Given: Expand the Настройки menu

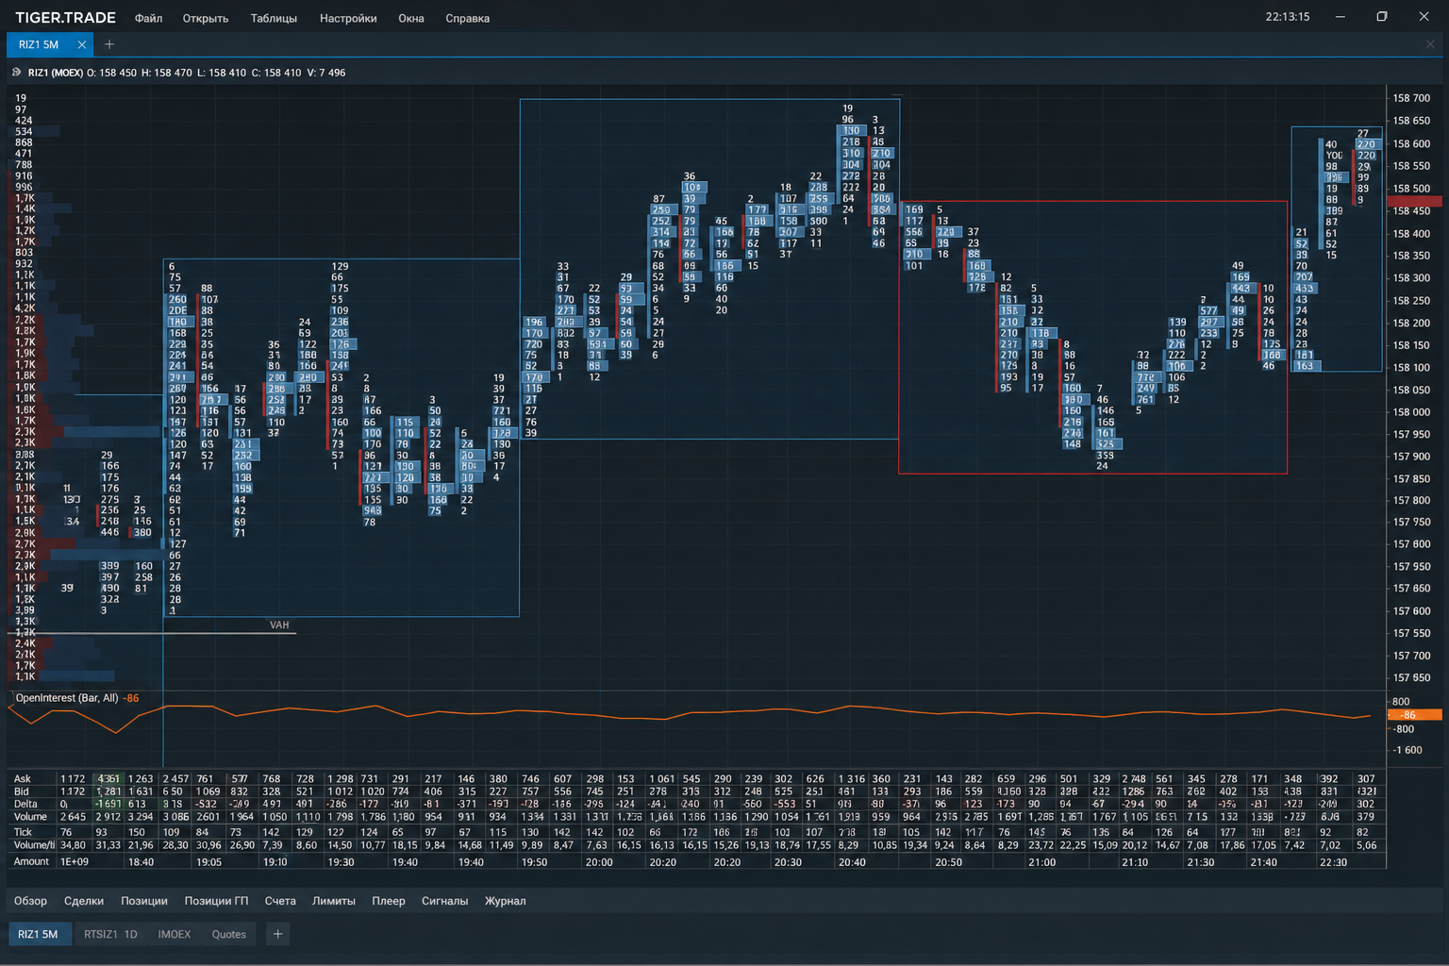Looking at the screenshot, I should pos(348,18).
